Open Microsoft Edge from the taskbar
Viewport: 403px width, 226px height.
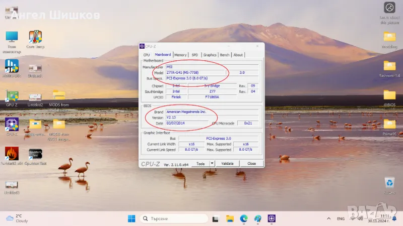(244, 218)
